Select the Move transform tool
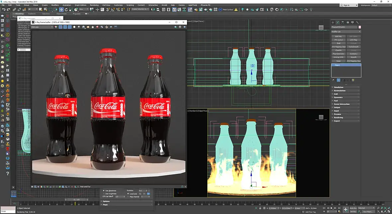This screenshot has width=392, height=214. tap(61, 10)
